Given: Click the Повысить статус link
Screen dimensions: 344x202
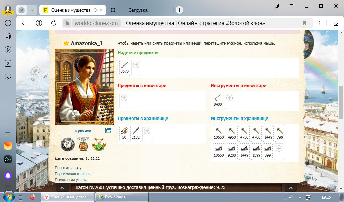Looking at the screenshot, I should coord(69,168).
